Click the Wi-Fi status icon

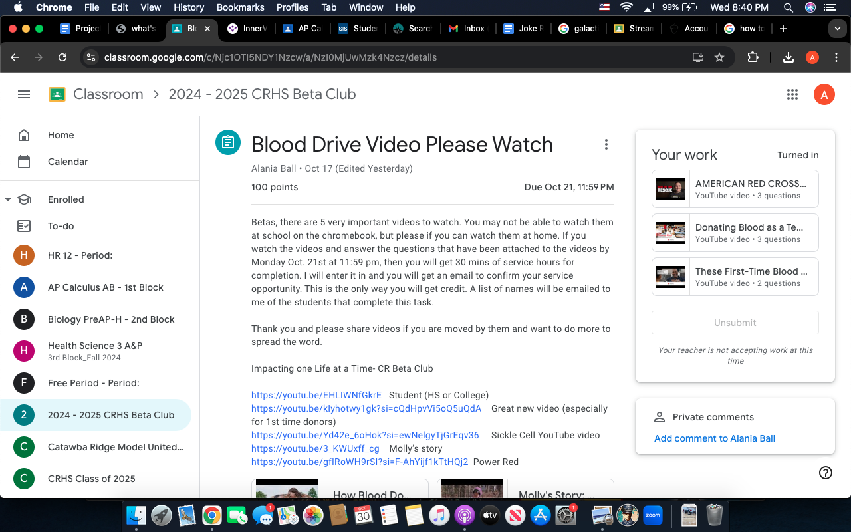pos(626,7)
